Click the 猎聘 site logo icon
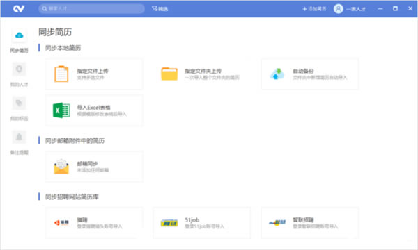 pyautogui.click(x=61, y=223)
